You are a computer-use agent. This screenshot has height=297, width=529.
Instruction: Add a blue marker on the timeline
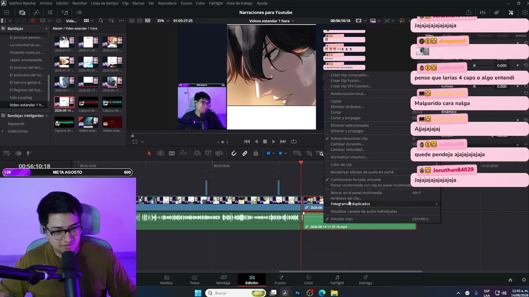280,153
